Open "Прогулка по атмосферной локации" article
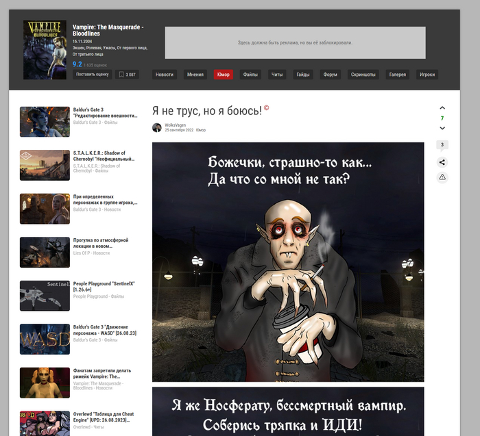 (x=101, y=243)
